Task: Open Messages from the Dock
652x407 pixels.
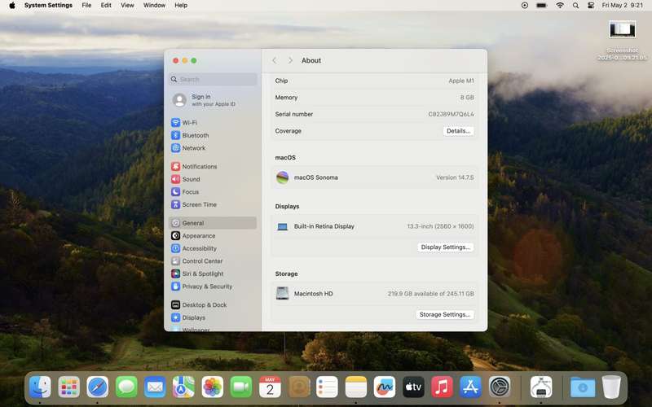Action: point(126,387)
